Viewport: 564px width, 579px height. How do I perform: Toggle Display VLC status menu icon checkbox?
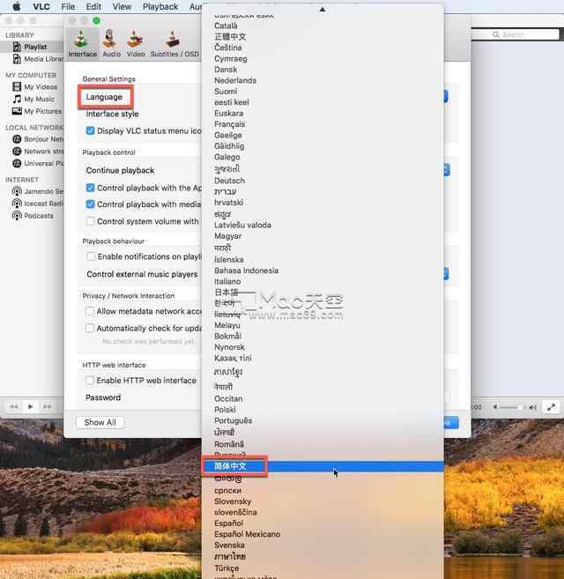(x=90, y=130)
